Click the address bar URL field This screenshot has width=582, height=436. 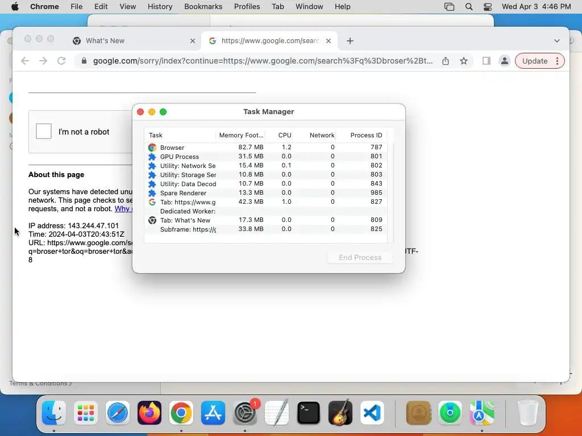click(263, 61)
